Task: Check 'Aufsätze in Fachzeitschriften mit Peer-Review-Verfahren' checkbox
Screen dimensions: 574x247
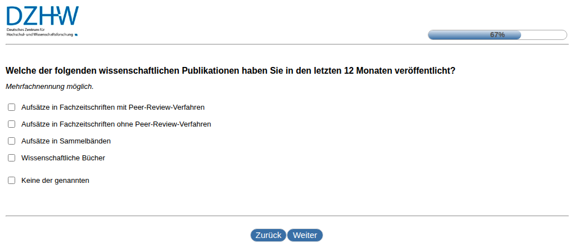Action: pos(12,107)
